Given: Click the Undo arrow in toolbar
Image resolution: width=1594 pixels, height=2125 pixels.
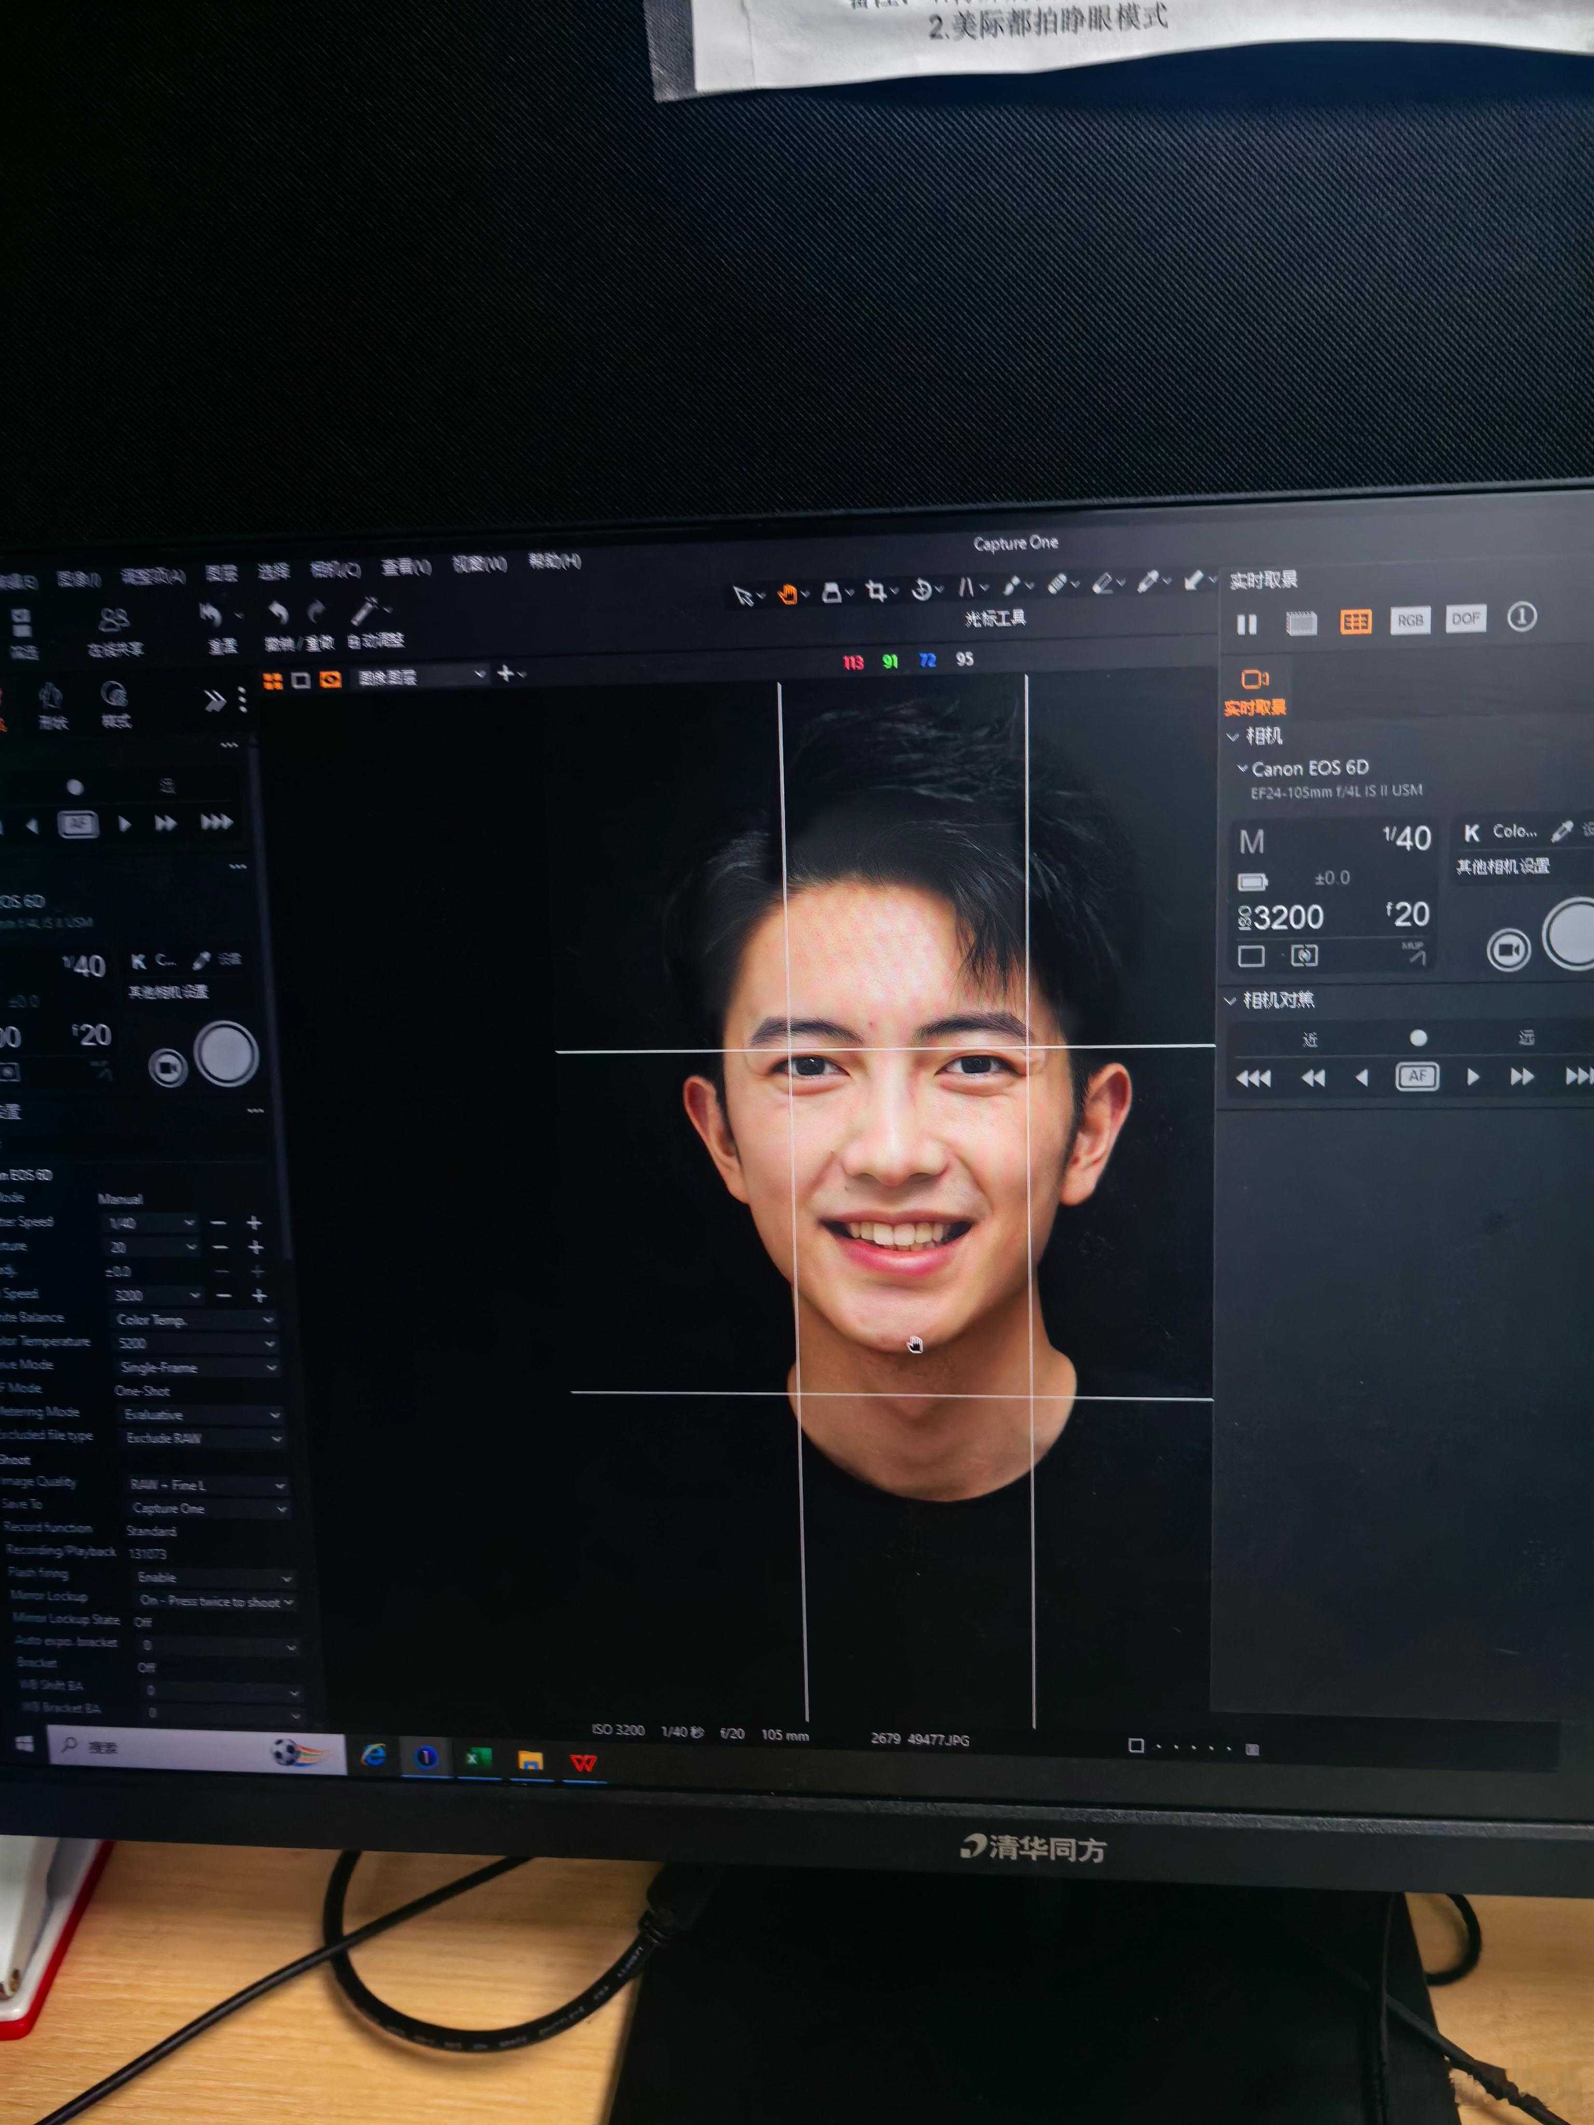Looking at the screenshot, I should point(278,612).
